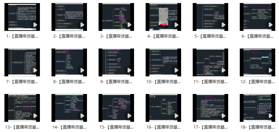This screenshot has width=279, height=132.
Task: Play video 9 via its play icon
Action: (129, 70)
